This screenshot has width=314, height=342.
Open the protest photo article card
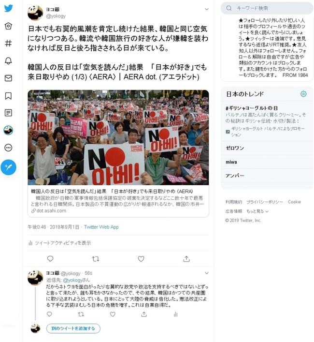(x=118, y=153)
